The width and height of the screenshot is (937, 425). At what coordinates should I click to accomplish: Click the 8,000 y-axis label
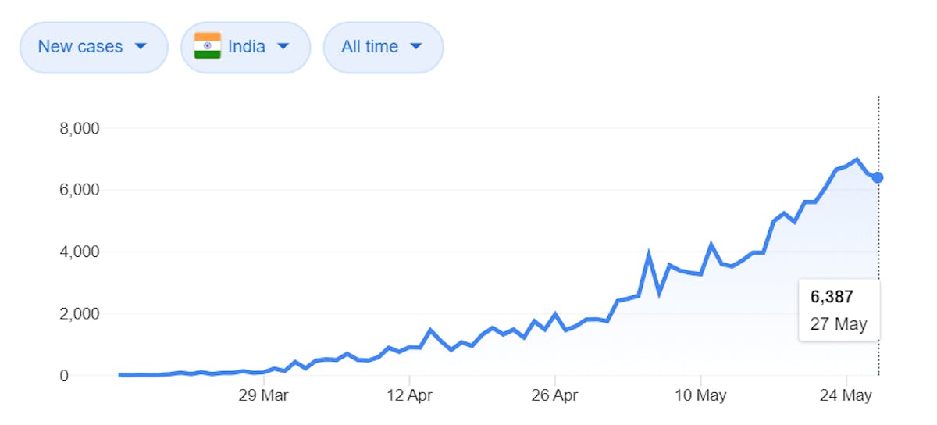coord(80,128)
